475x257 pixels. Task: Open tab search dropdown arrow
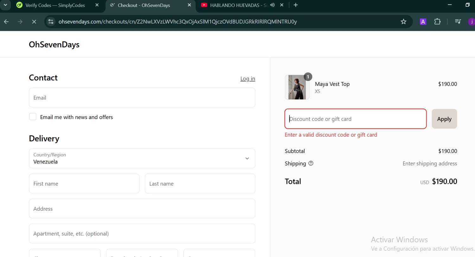5,5
